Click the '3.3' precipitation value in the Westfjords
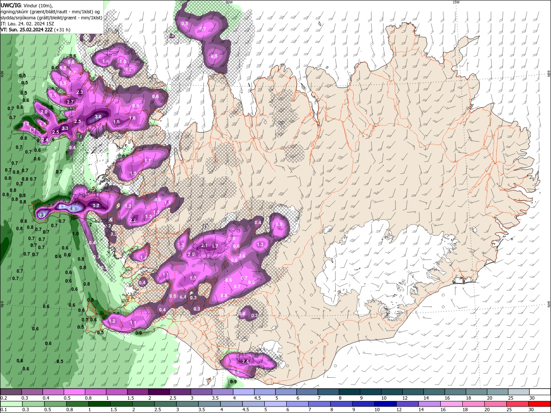The image size is (551, 413). coord(65,128)
